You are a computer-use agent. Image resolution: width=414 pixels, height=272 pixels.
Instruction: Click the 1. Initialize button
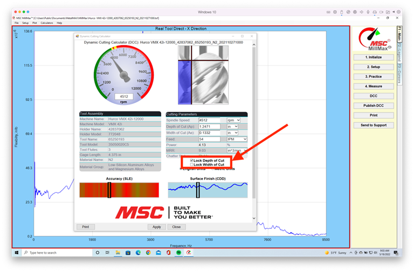(374, 57)
